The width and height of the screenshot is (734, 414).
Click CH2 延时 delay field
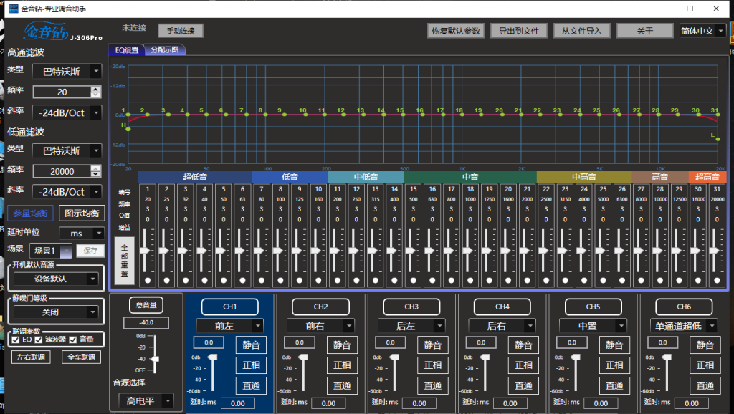tap(328, 403)
